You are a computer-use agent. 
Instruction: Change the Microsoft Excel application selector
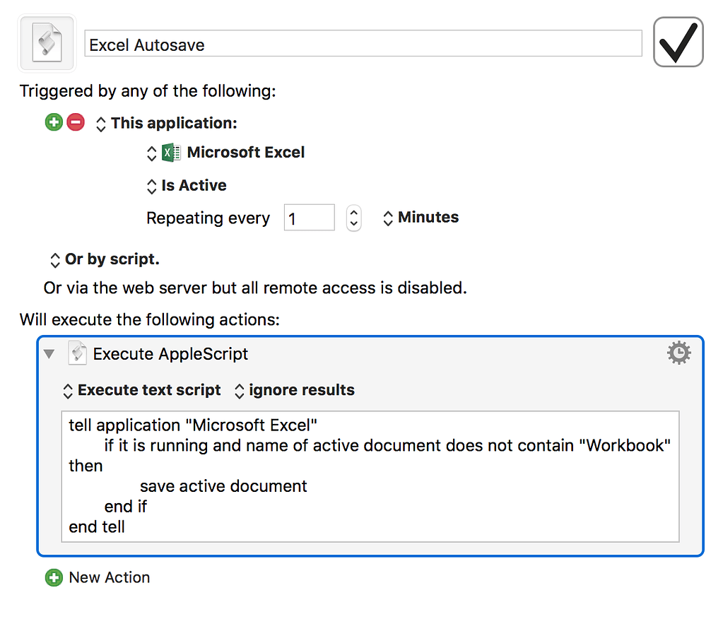click(x=151, y=152)
